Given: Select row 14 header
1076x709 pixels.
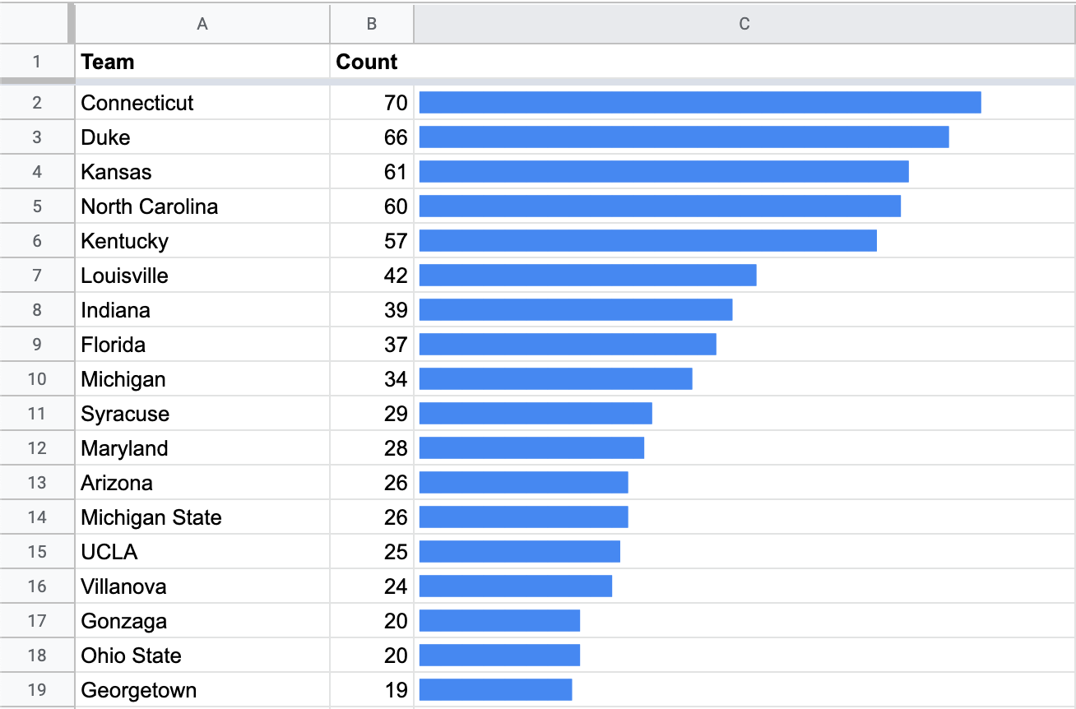Looking at the screenshot, I should 37,517.
